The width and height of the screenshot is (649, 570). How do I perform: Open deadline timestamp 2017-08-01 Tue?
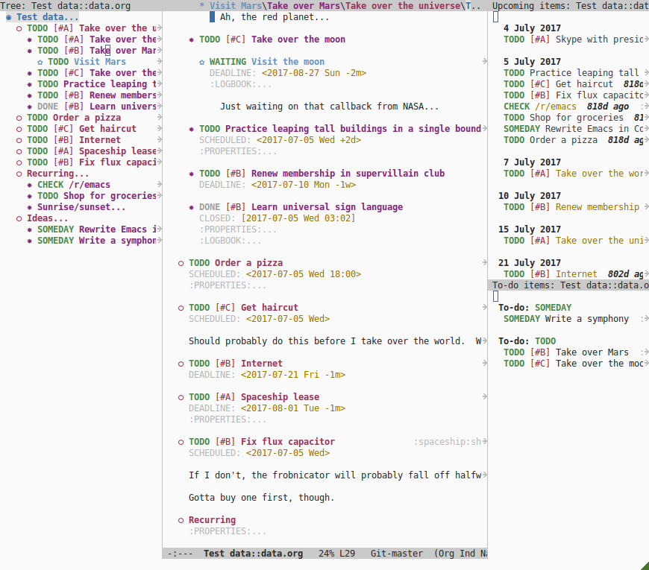293,408
